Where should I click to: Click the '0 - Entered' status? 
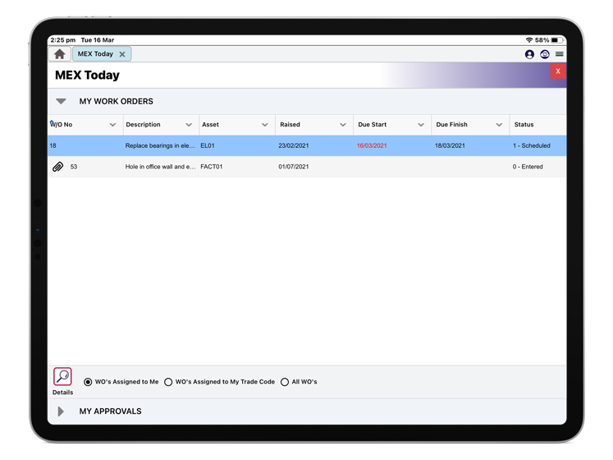(528, 167)
